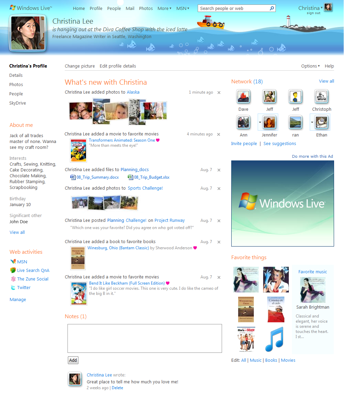Open Ann's network avatar
Screen dimensions: 344x395
243,122
